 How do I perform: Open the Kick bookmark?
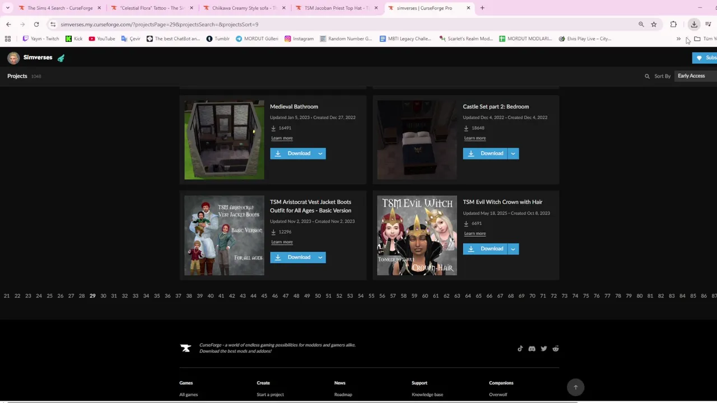74,39
